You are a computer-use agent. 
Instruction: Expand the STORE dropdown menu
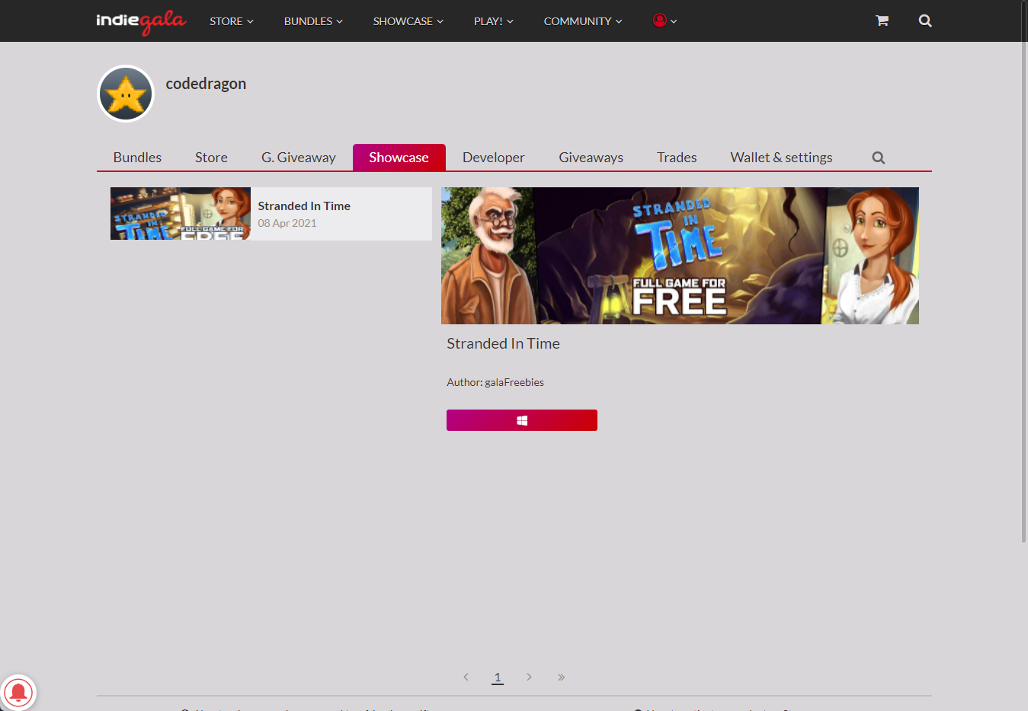coord(232,21)
